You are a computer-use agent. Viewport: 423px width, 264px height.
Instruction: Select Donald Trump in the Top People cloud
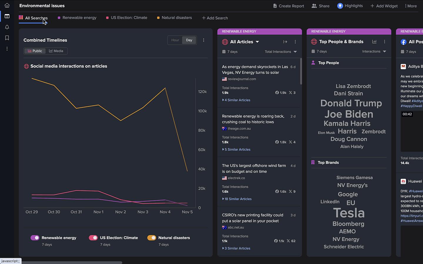coord(351,103)
